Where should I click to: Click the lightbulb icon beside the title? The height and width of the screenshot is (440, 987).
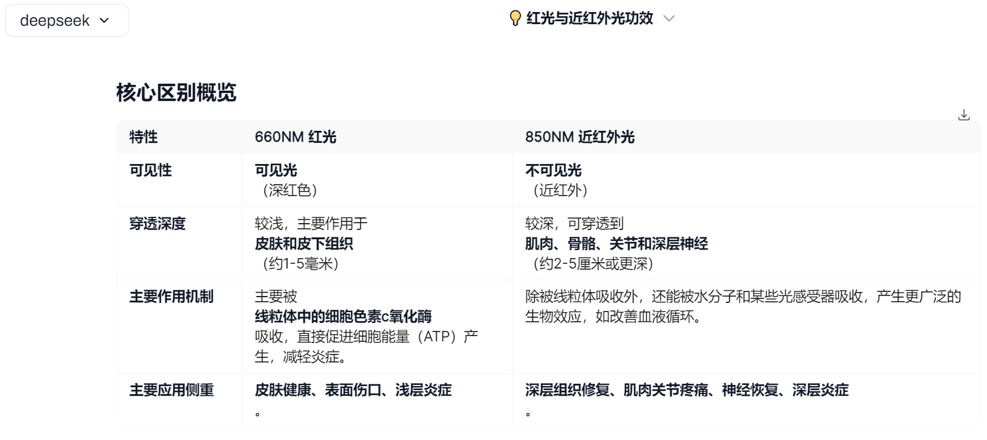515,18
